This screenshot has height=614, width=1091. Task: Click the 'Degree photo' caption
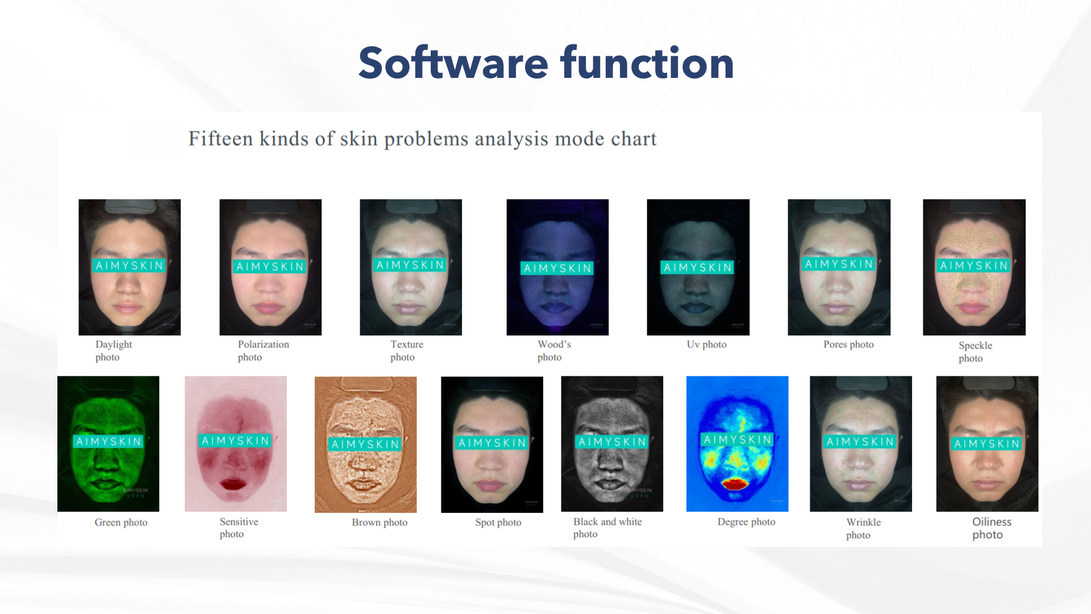pyautogui.click(x=747, y=522)
